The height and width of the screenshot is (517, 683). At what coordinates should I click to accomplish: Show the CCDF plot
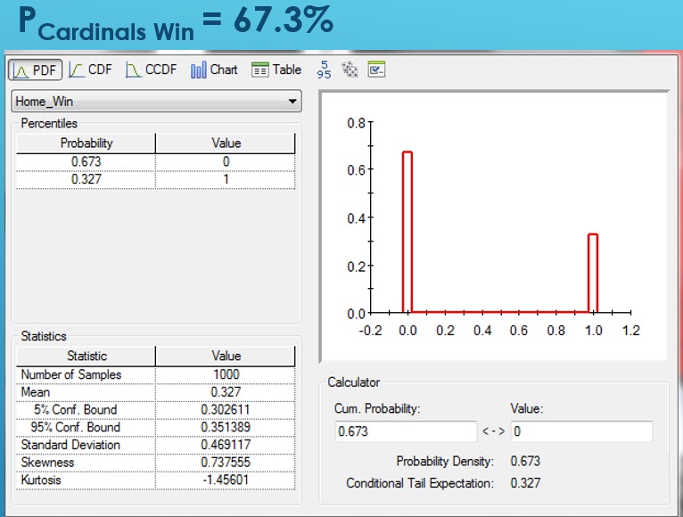152,70
